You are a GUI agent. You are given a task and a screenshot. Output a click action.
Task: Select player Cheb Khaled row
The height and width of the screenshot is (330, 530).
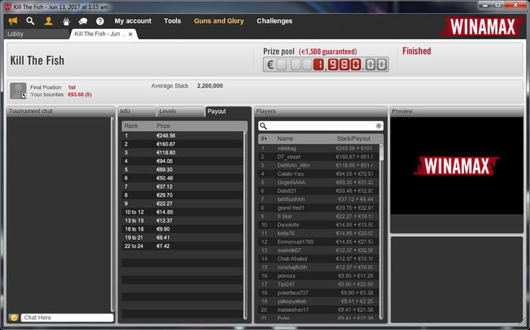[x=319, y=259]
